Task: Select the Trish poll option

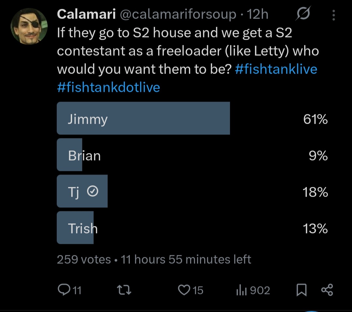Action: (x=192, y=228)
